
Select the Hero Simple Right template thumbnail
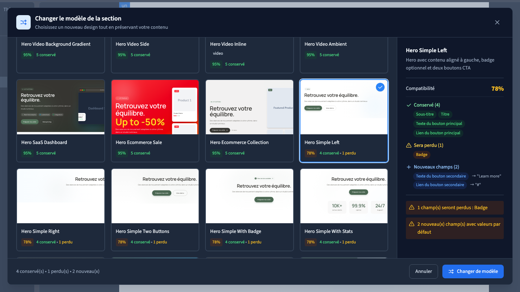(x=61, y=196)
